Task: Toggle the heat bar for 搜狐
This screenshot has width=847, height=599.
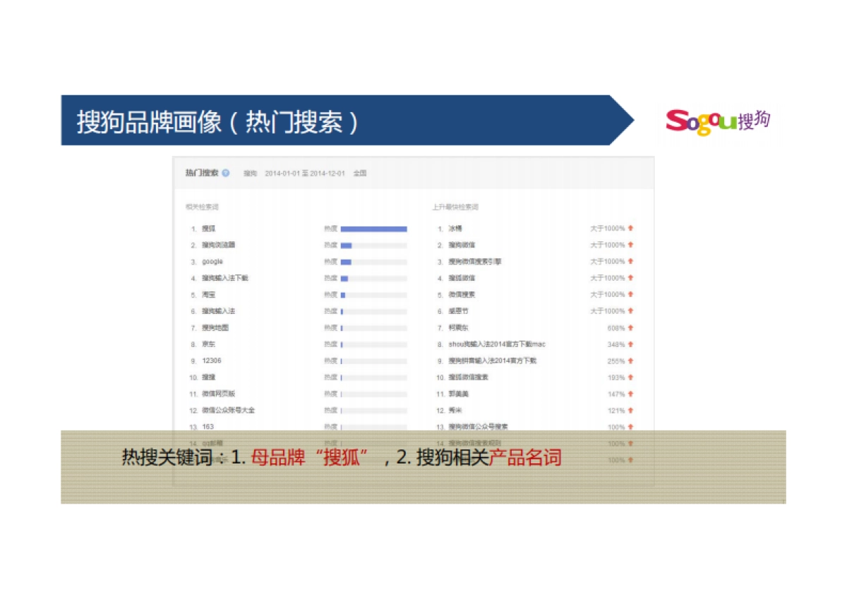Action: click(374, 229)
